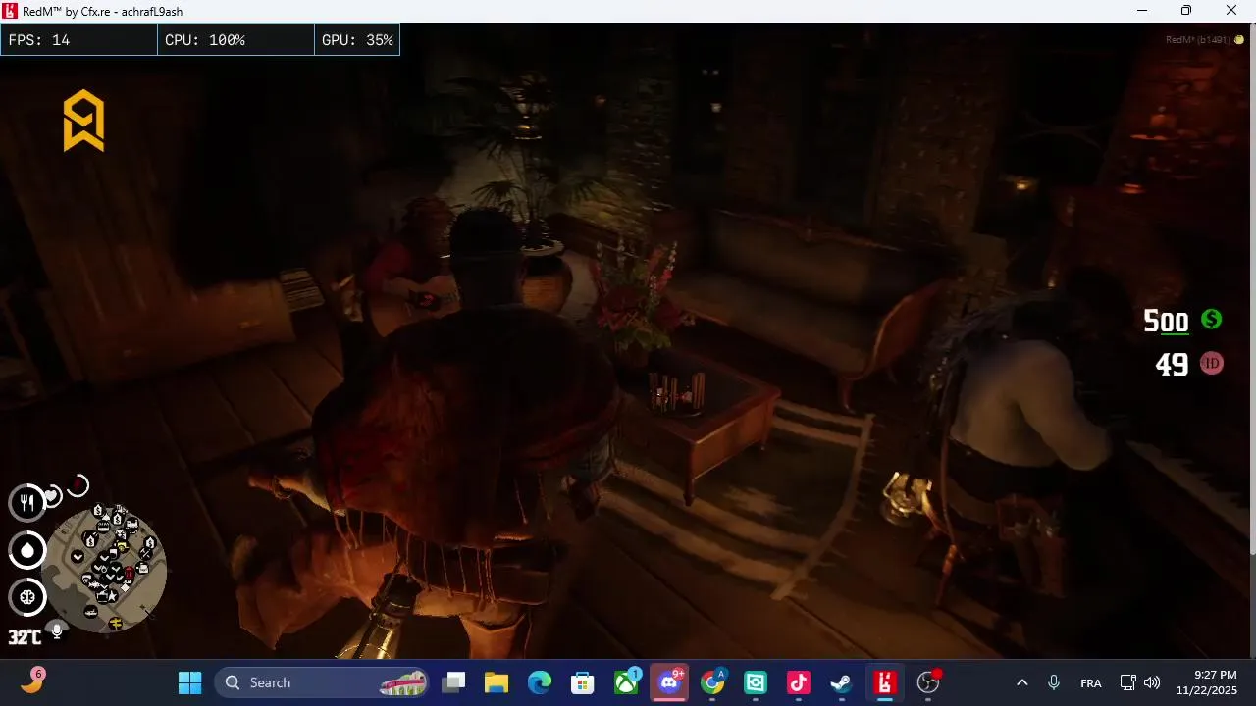Viewport: 1256px width, 706px height.
Task: Switch the FRA keyboard language
Action: pyautogui.click(x=1090, y=683)
